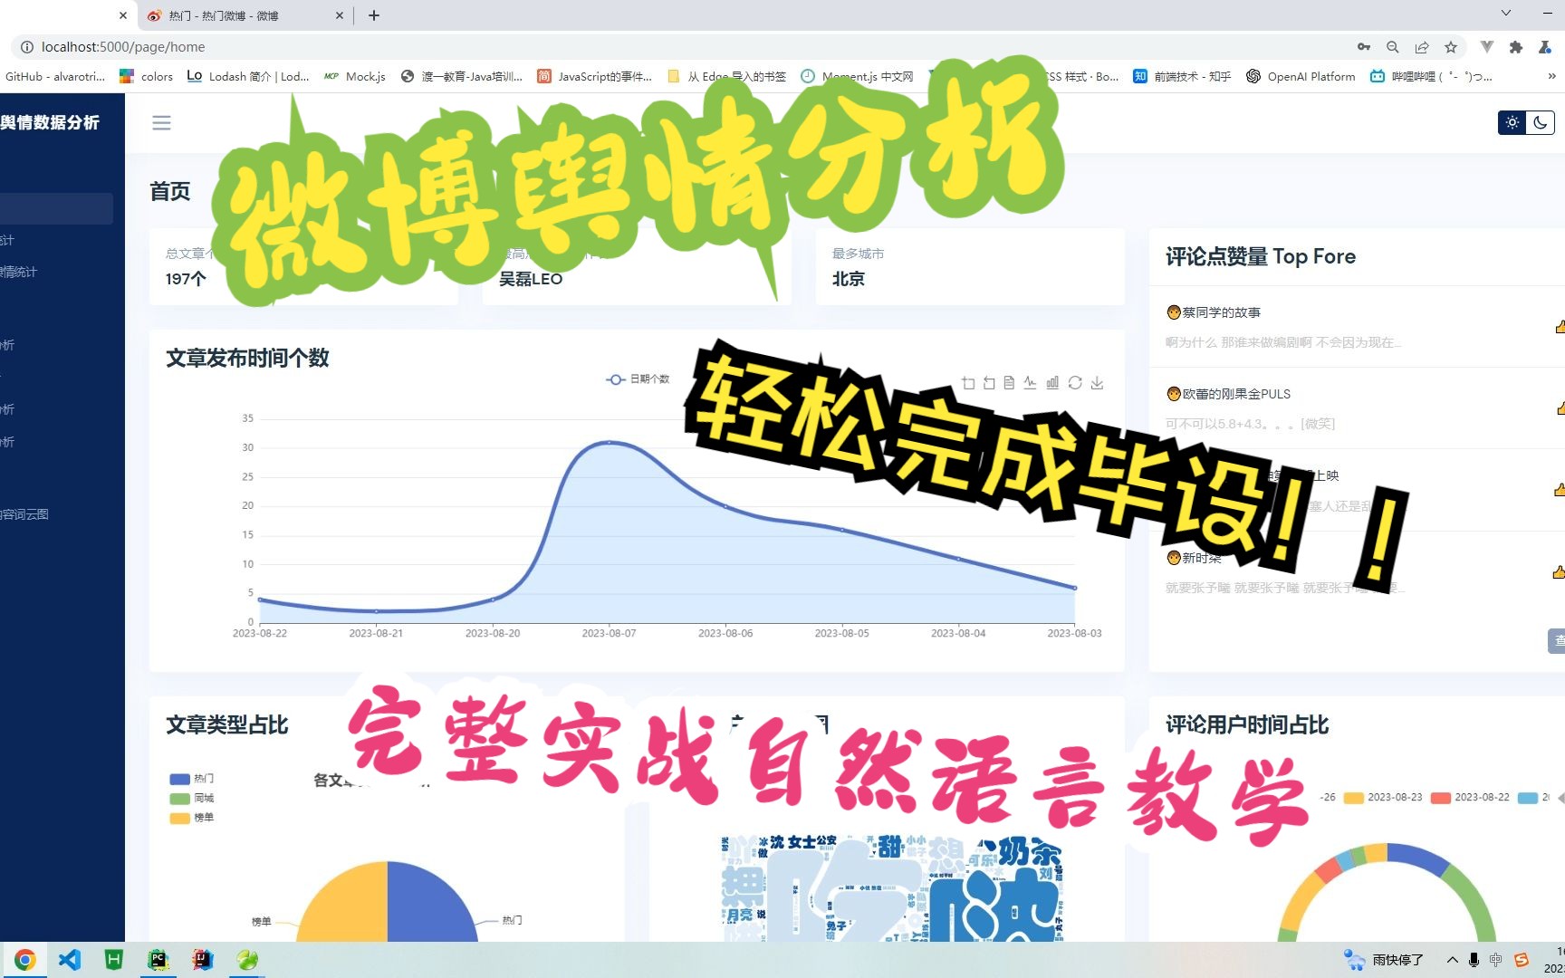Open the 渡一教育 Java bookmark
The image size is (1565, 978).
click(462, 77)
